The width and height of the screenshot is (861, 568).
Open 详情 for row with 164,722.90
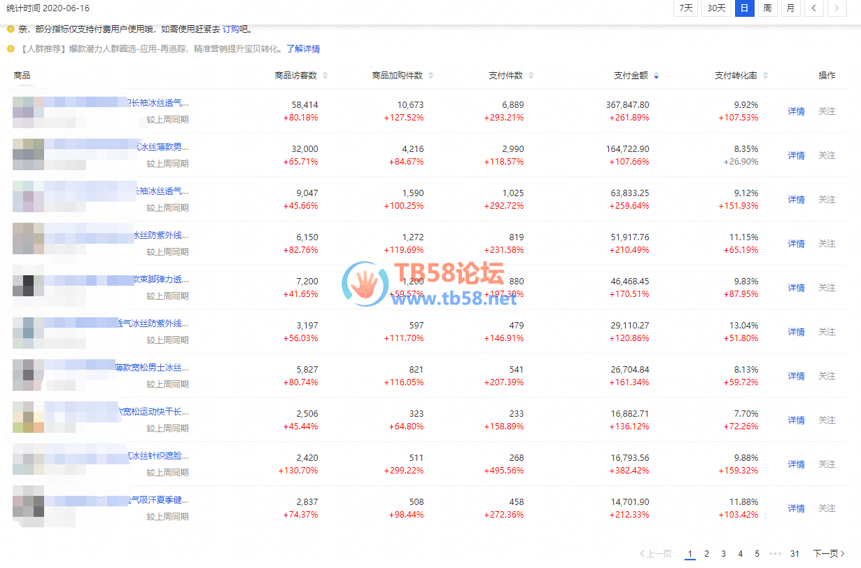pos(796,155)
